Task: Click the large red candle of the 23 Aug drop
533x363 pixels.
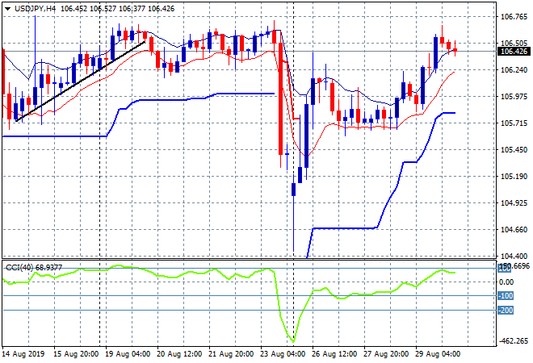Action: 280,98
